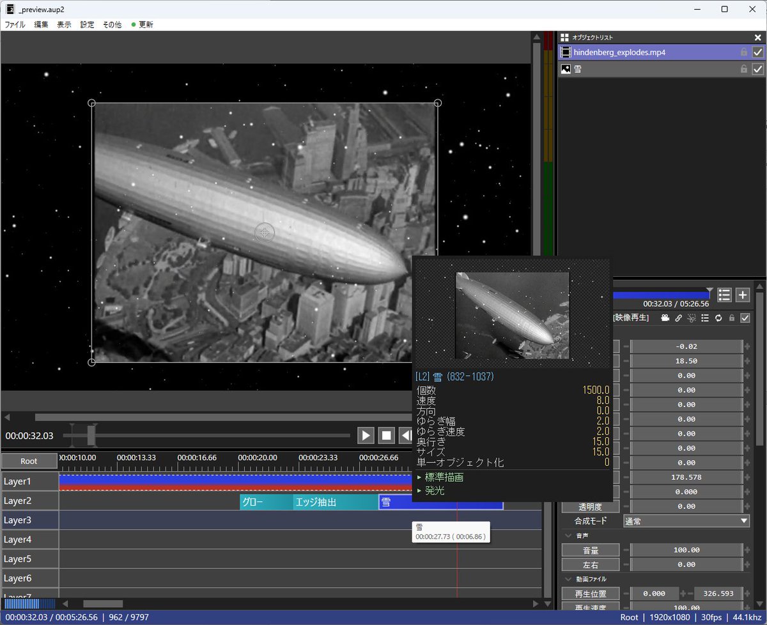Click the plus stepper beside 178.578
This screenshot has height=625, width=767.
tap(747, 477)
